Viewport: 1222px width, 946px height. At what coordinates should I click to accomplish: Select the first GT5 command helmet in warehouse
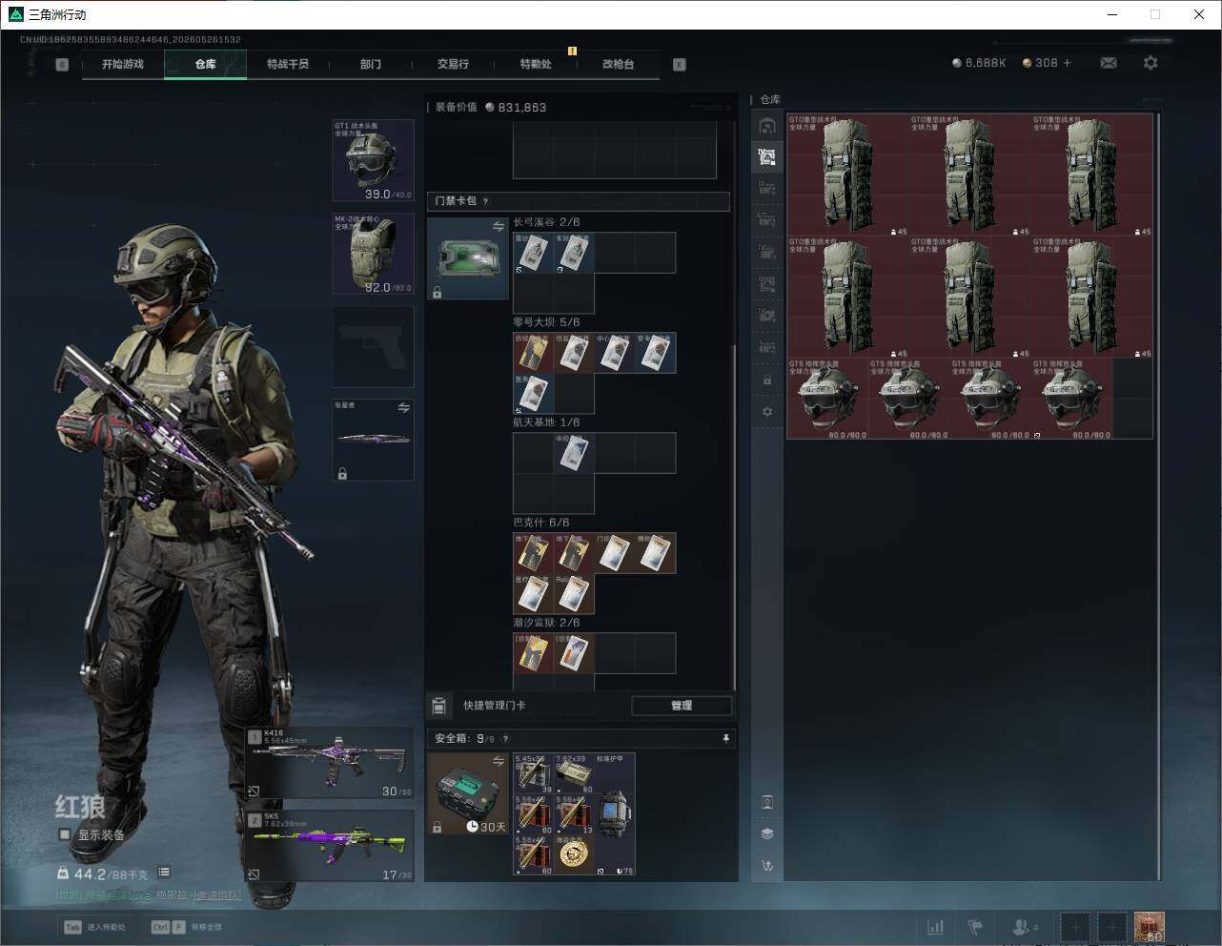click(827, 399)
